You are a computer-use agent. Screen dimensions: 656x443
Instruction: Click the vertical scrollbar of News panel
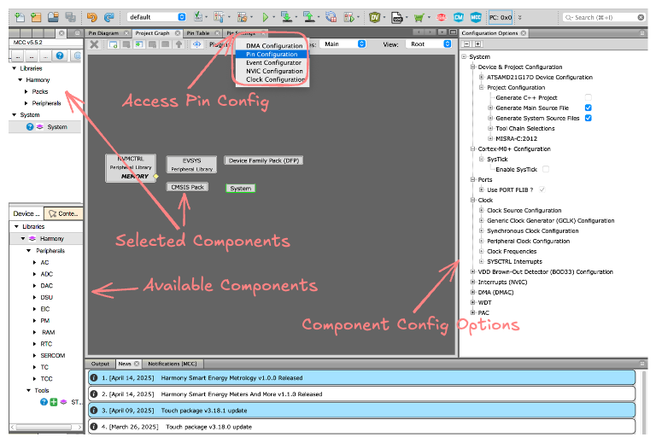642,401
